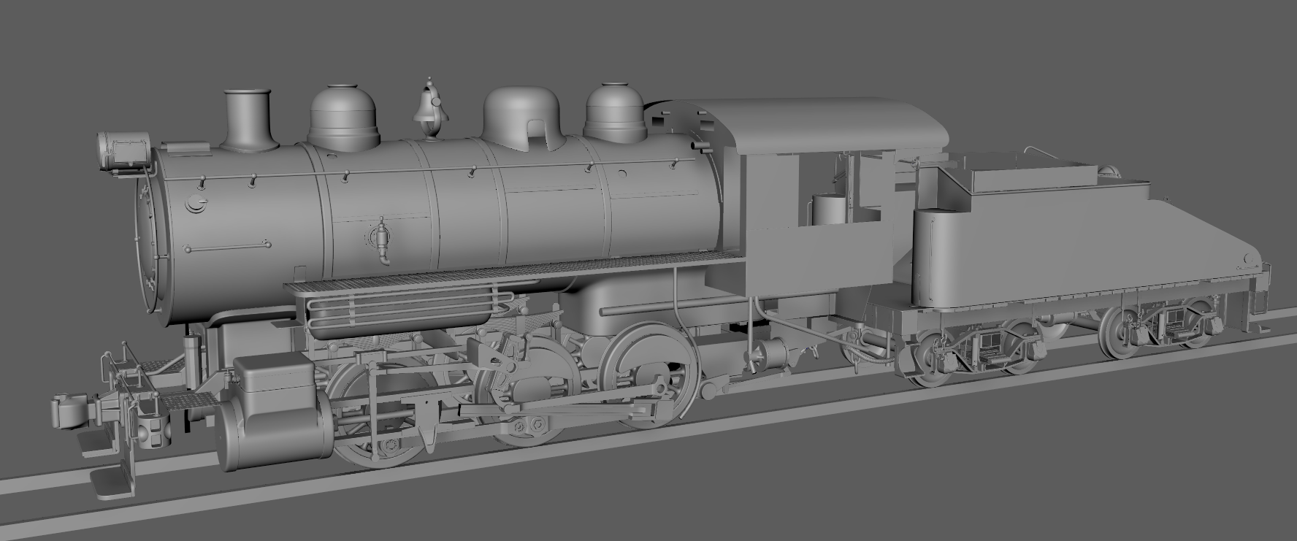The height and width of the screenshot is (541, 1297).
Task: Click the brass bell atop the boiler
Action: coord(429,108)
